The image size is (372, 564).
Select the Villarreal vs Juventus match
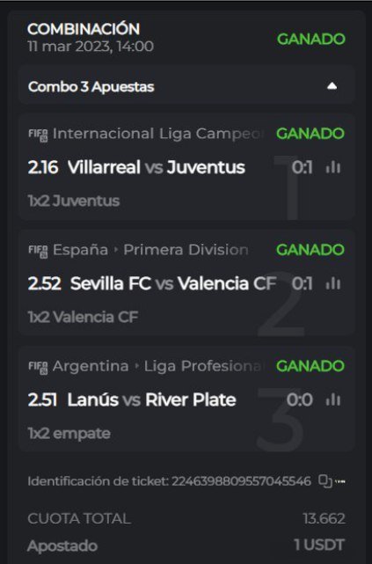[x=157, y=168]
